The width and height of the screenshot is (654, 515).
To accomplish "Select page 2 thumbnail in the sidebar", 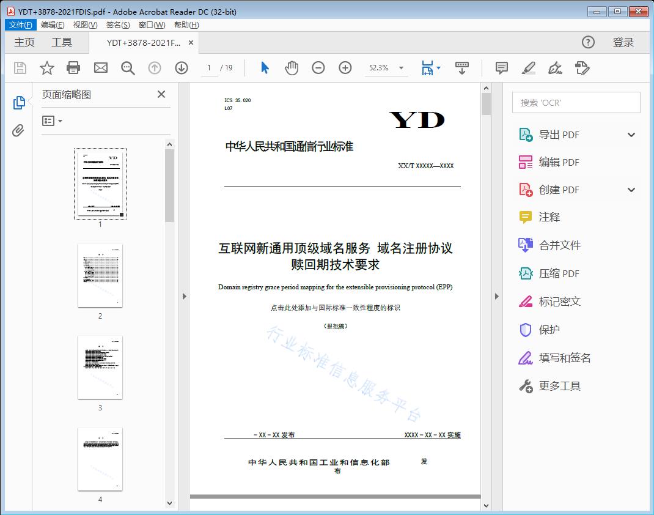I will [100, 276].
